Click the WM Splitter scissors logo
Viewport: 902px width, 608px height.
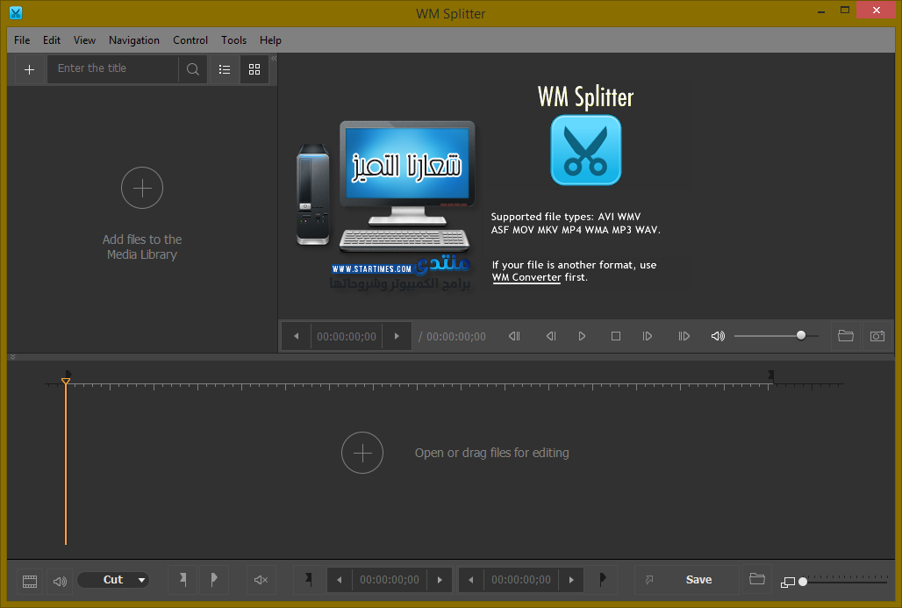(x=585, y=151)
